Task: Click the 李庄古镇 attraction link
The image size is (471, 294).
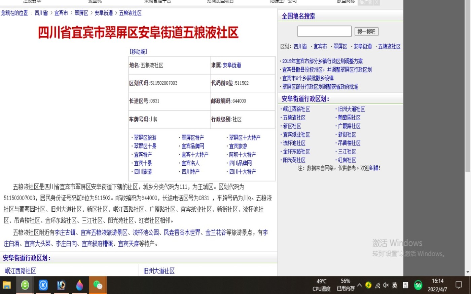Action: [x=65, y=233]
